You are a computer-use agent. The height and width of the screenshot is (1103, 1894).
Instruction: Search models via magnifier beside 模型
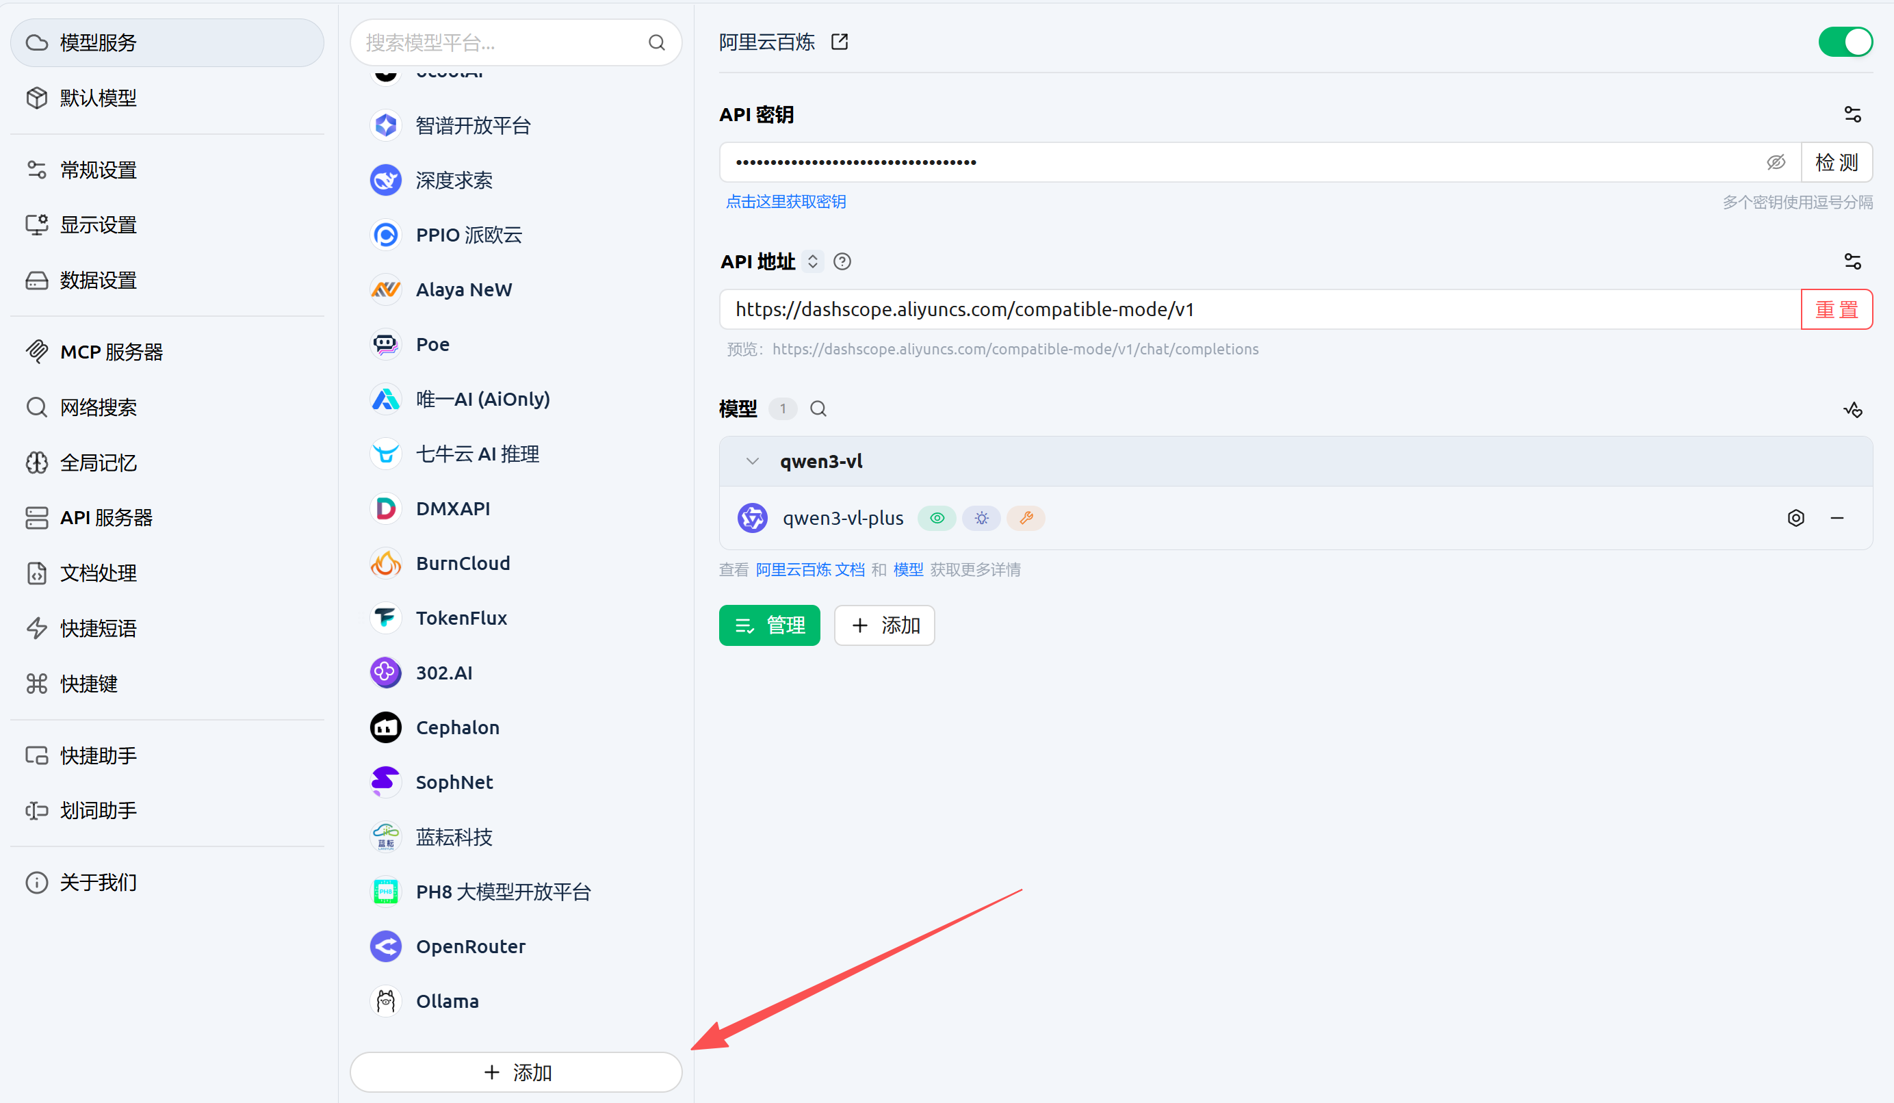click(818, 408)
